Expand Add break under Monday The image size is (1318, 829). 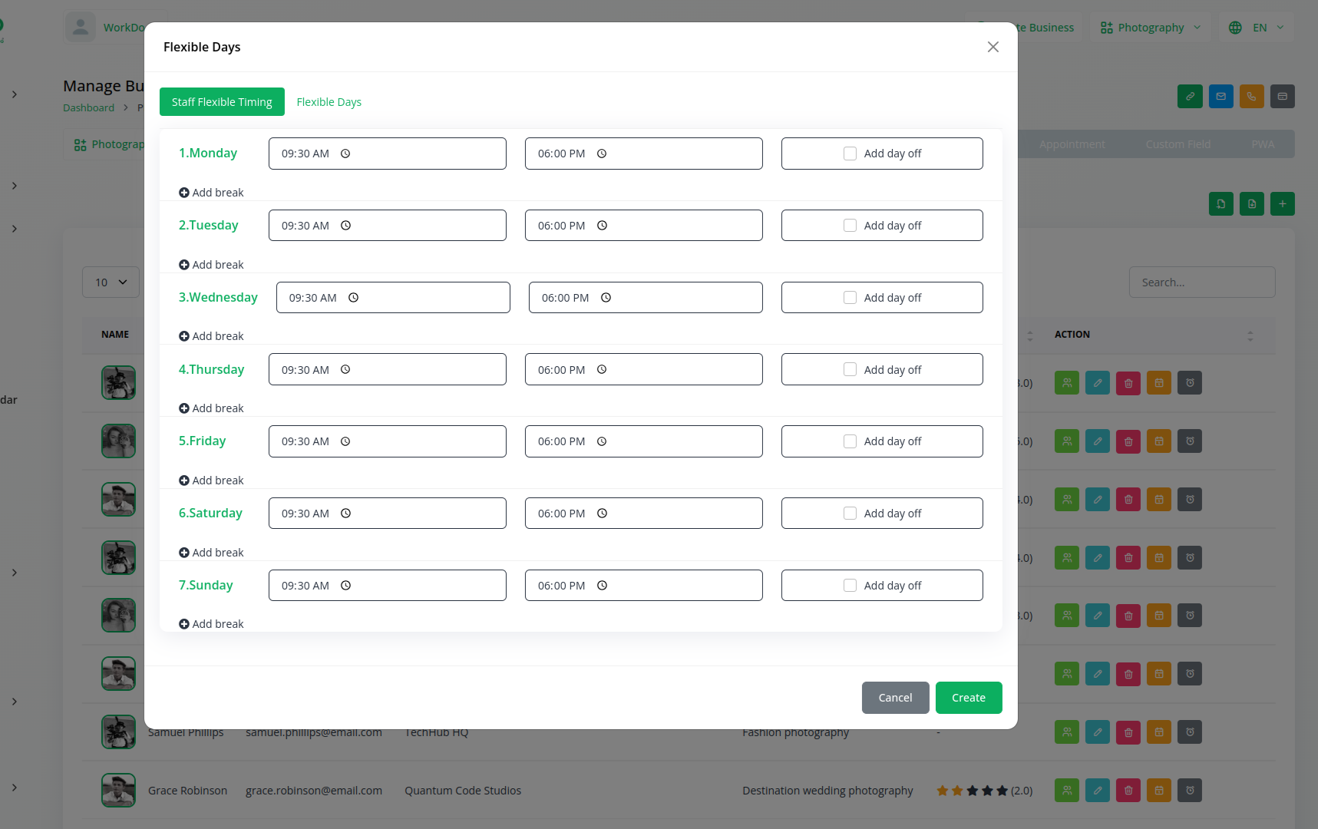(211, 193)
